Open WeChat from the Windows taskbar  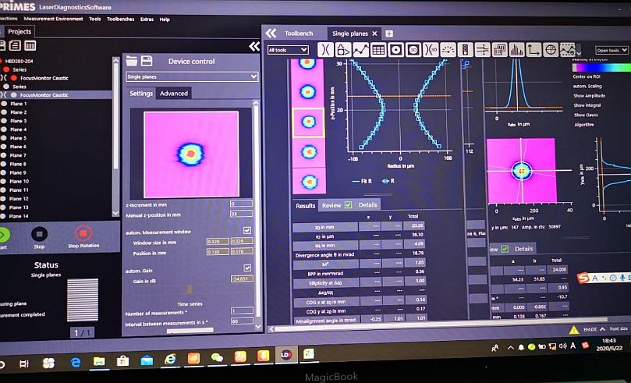(x=218, y=356)
